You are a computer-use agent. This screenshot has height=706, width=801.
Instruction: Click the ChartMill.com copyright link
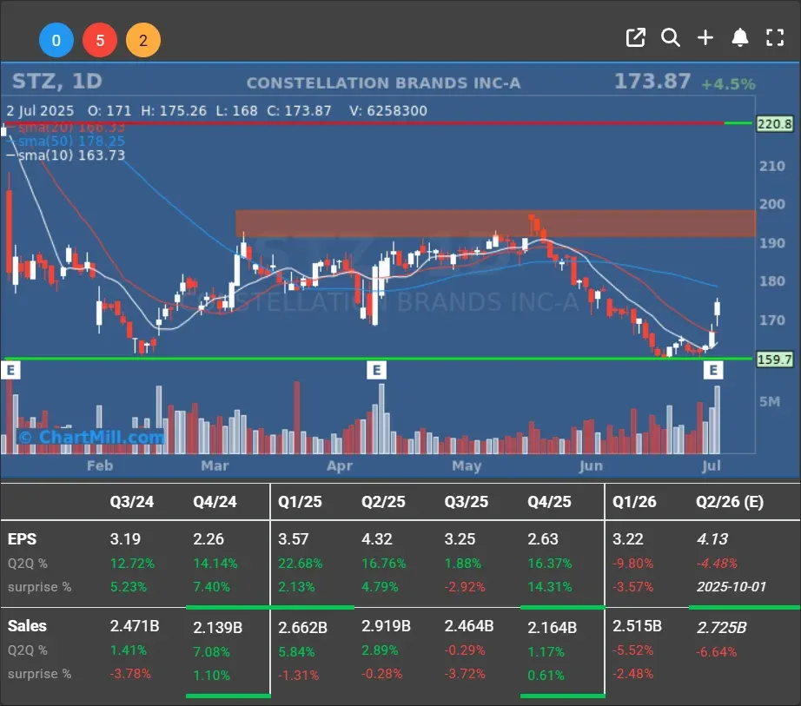coord(92,437)
